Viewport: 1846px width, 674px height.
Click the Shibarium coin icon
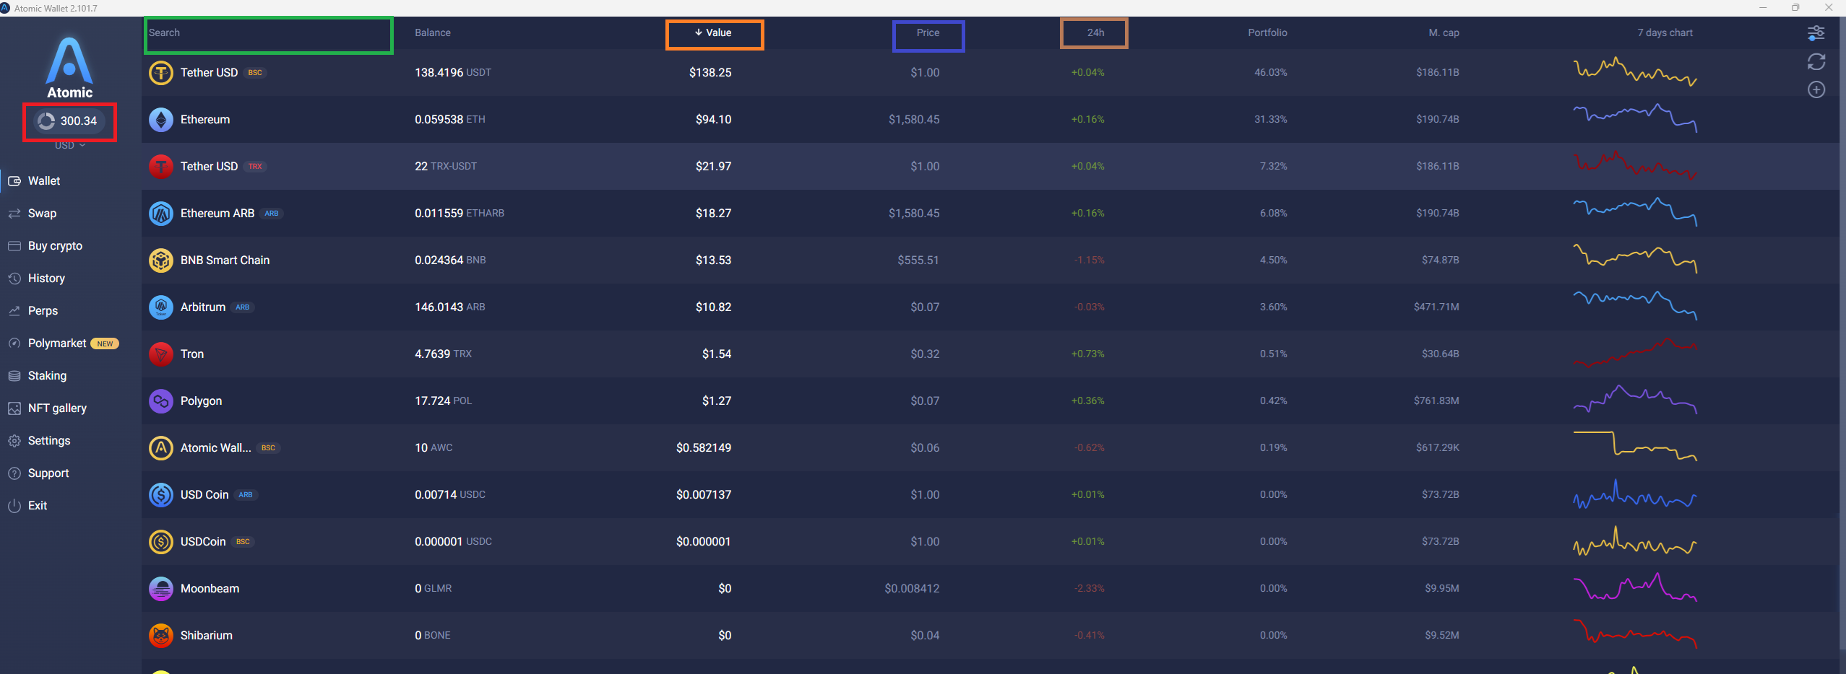pyautogui.click(x=160, y=636)
